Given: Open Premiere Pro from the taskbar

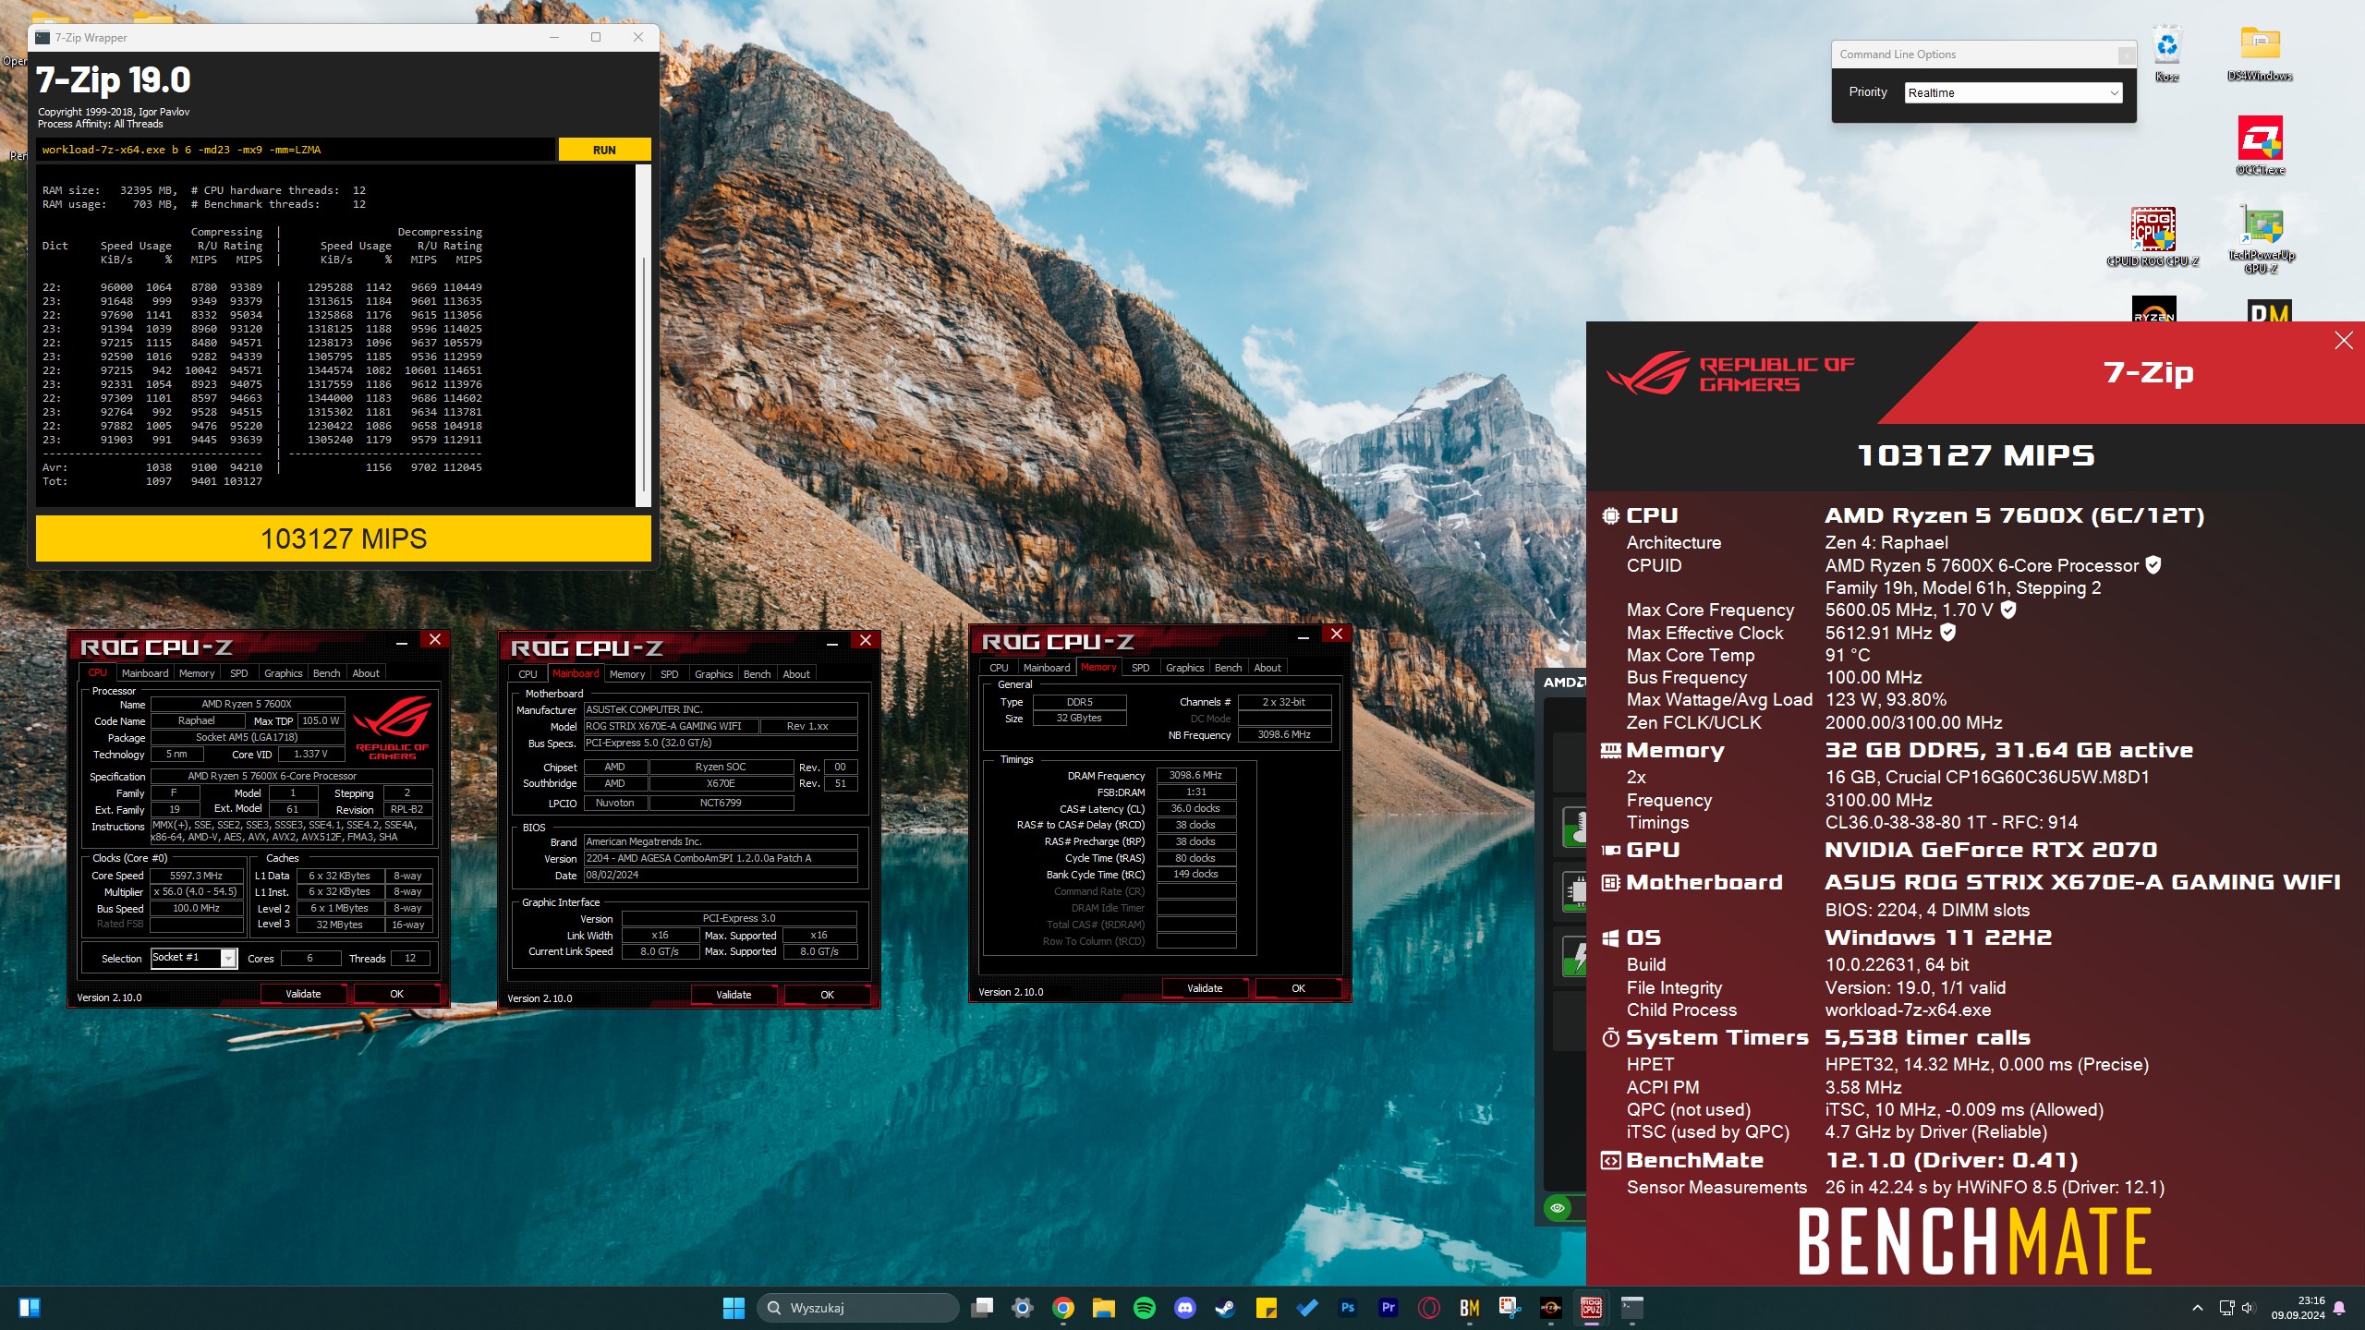Looking at the screenshot, I should (1388, 1307).
